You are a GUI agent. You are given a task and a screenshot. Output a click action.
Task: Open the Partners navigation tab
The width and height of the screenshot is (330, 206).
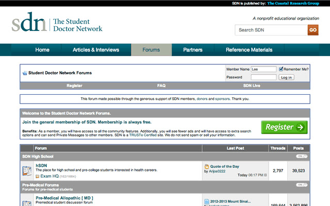pyautogui.click(x=193, y=50)
